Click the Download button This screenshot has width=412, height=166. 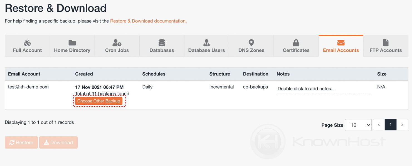pos(58,142)
